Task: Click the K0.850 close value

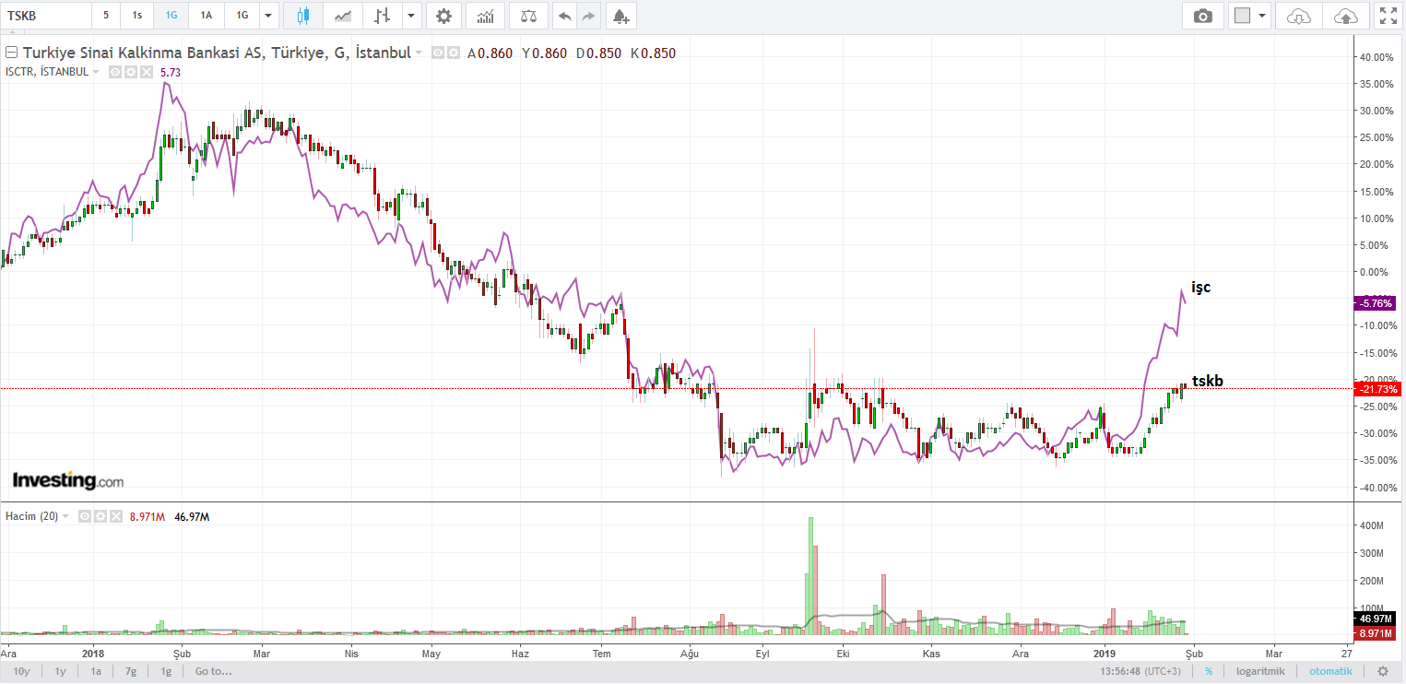Action: tap(654, 53)
